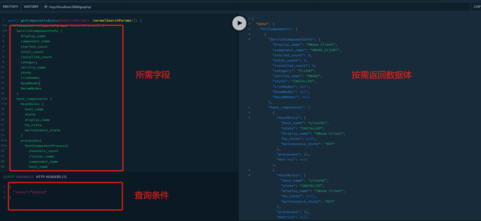Collapse HostRoles block at editor line 17
Screen dimensions: 481x221
(6, 104)
